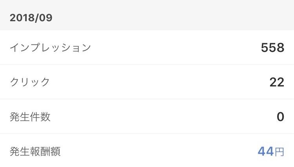Viewport: 294px width, 167px height.
Task: Click the month 09 in the header
Action: point(46,18)
